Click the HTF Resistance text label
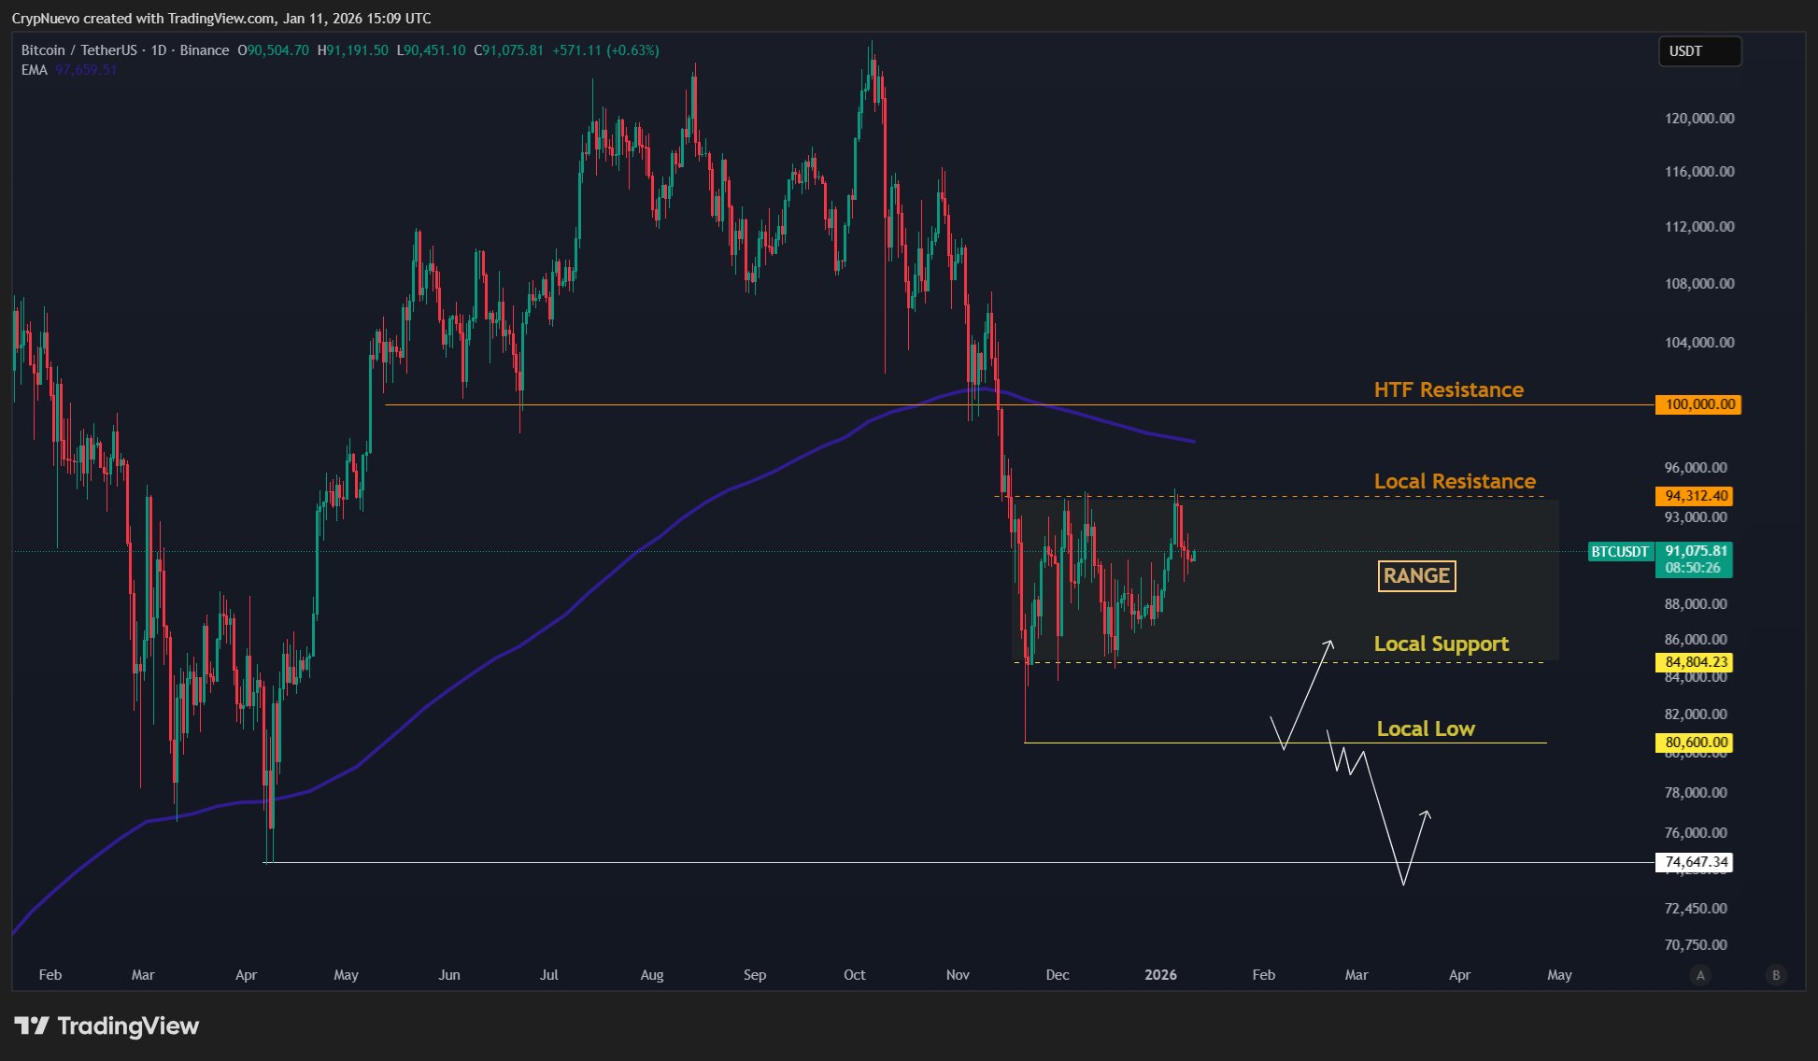1818x1061 pixels. [x=1448, y=389]
